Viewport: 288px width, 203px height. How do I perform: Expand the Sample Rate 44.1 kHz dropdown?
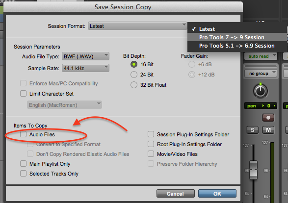[85, 68]
